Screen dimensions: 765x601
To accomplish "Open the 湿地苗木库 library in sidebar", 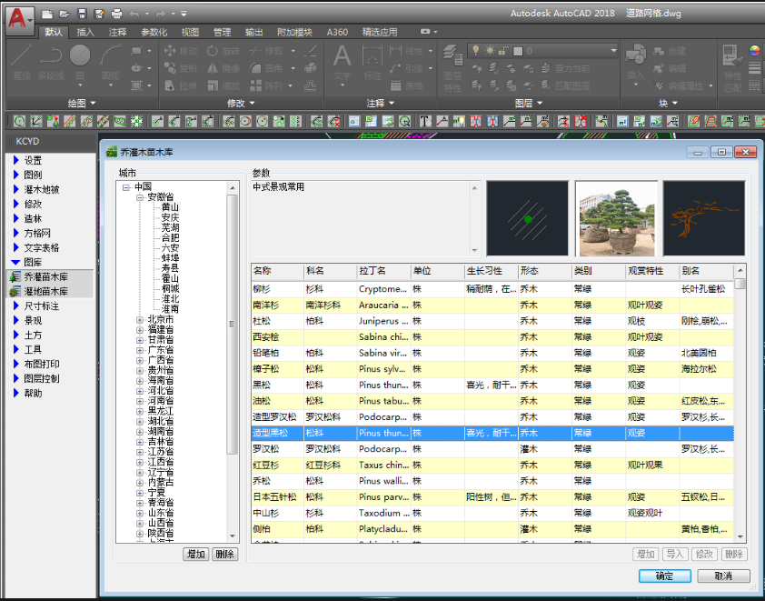I will pyautogui.click(x=45, y=291).
